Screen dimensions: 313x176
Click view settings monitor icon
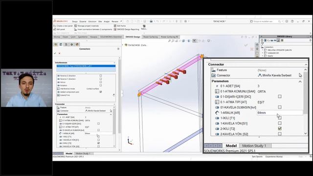point(209,41)
